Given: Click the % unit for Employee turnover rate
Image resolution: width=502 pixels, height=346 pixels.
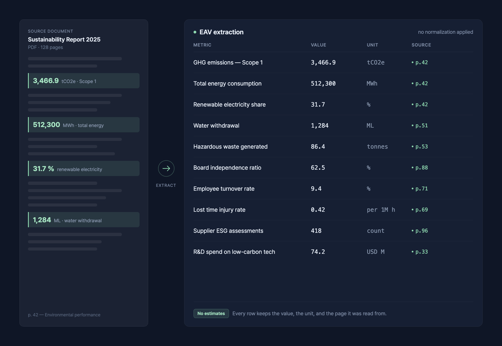Looking at the screenshot, I should pos(369,189).
